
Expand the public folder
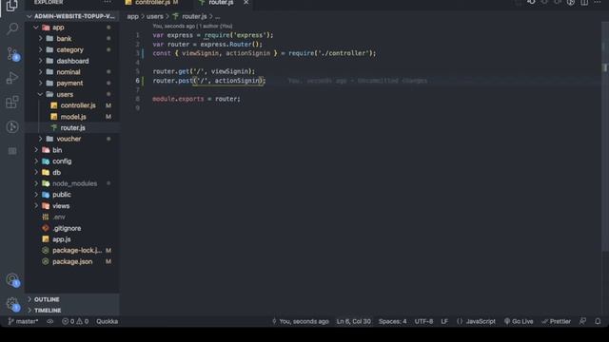point(61,195)
